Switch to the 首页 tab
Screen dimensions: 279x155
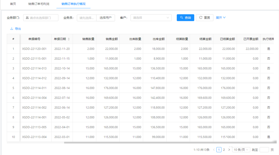[x=13, y=4]
